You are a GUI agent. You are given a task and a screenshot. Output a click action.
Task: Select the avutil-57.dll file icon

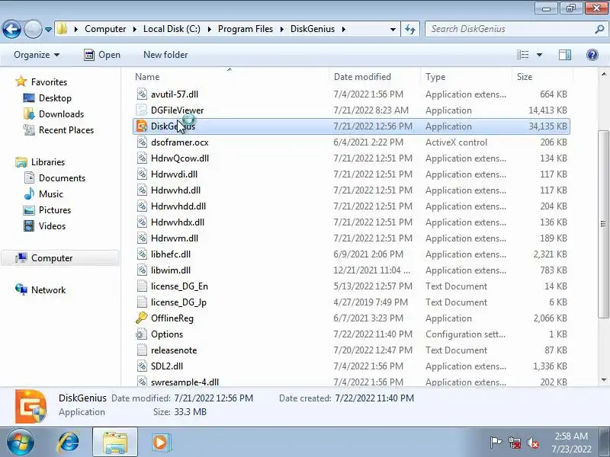[142, 94]
